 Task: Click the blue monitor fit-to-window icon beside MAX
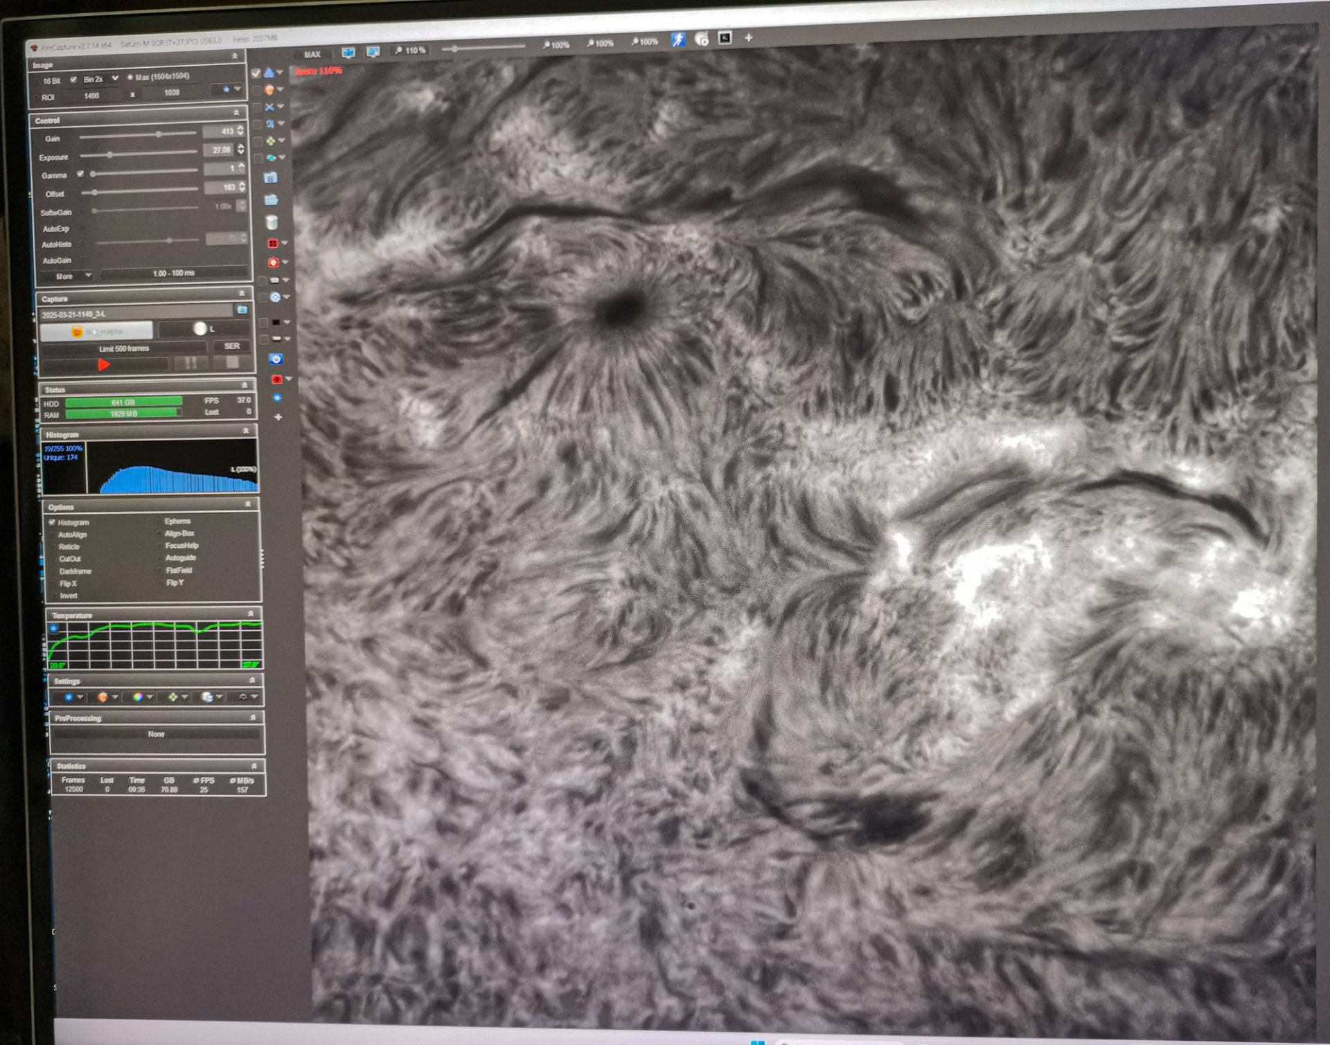[x=348, y=53]
